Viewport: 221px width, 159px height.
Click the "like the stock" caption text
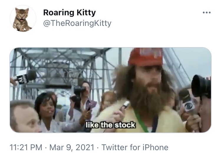(x=111, y=125)
